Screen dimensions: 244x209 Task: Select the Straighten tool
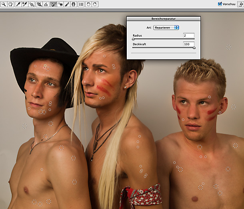click(x=46, y=4)
